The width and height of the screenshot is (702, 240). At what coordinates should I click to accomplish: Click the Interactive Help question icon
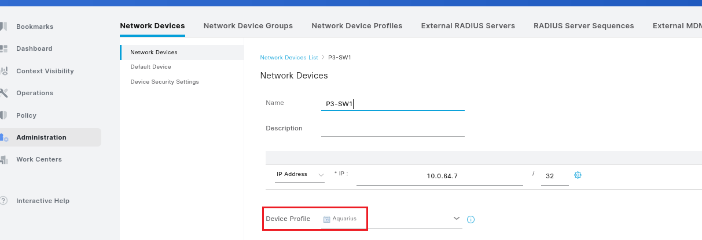click(x=3, y=201)
